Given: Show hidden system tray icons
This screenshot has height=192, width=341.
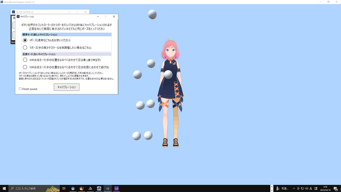Looking at the screenshot, I should (x=294, y=189).
